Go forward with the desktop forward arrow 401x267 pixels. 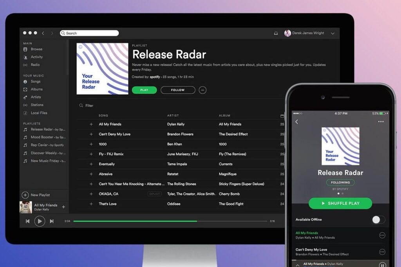coord(52,33)
